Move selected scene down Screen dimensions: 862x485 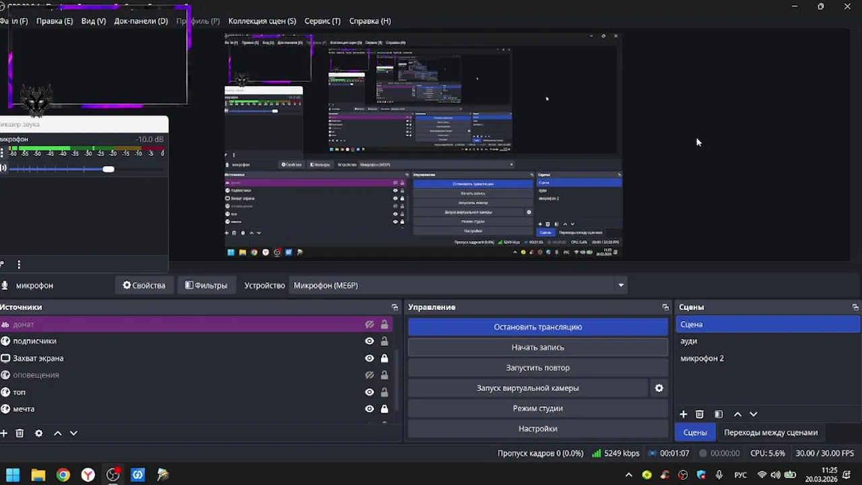coord(754,414)
